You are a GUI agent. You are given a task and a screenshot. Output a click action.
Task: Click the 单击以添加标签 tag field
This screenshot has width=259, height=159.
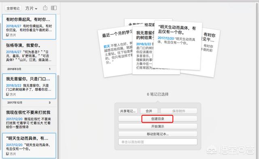point(158,142)
